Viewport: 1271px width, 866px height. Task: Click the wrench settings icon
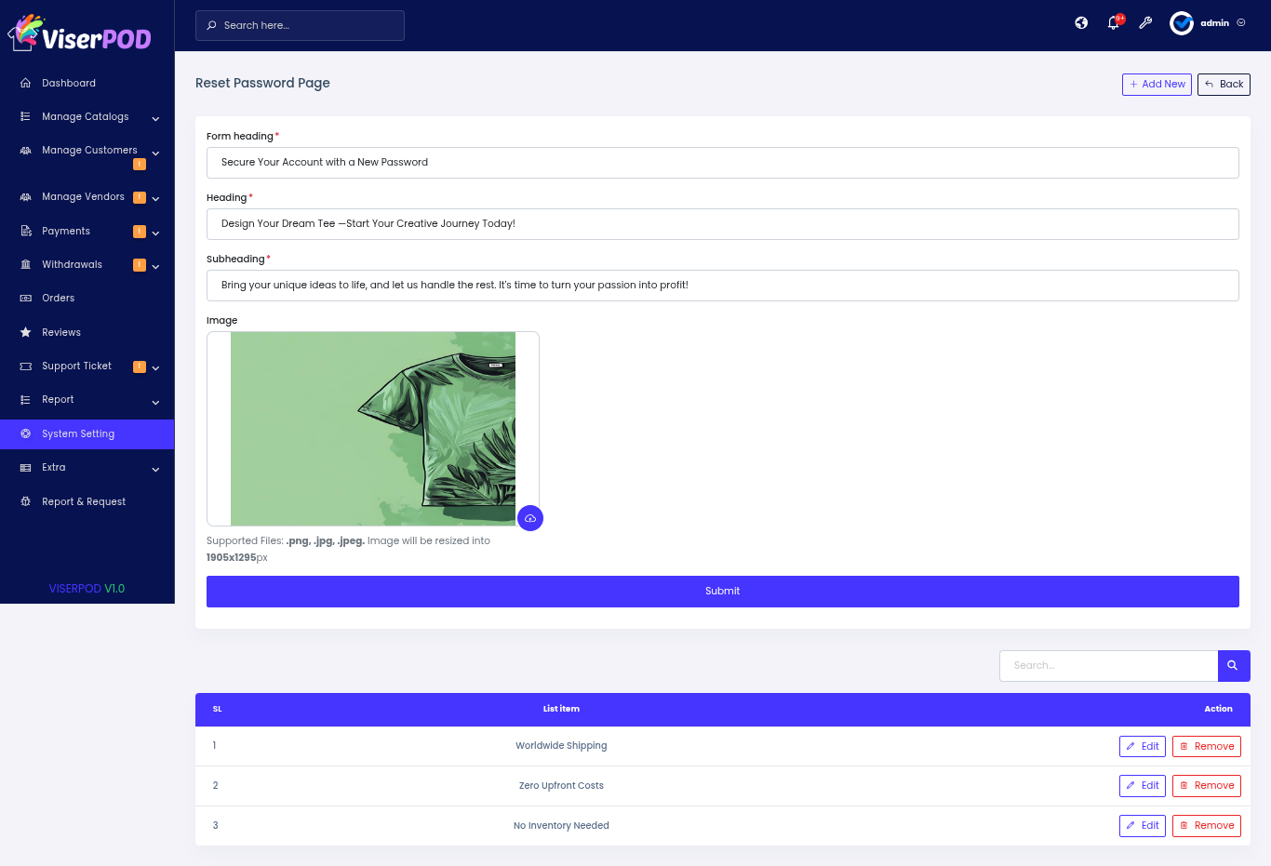(1145, 23)
